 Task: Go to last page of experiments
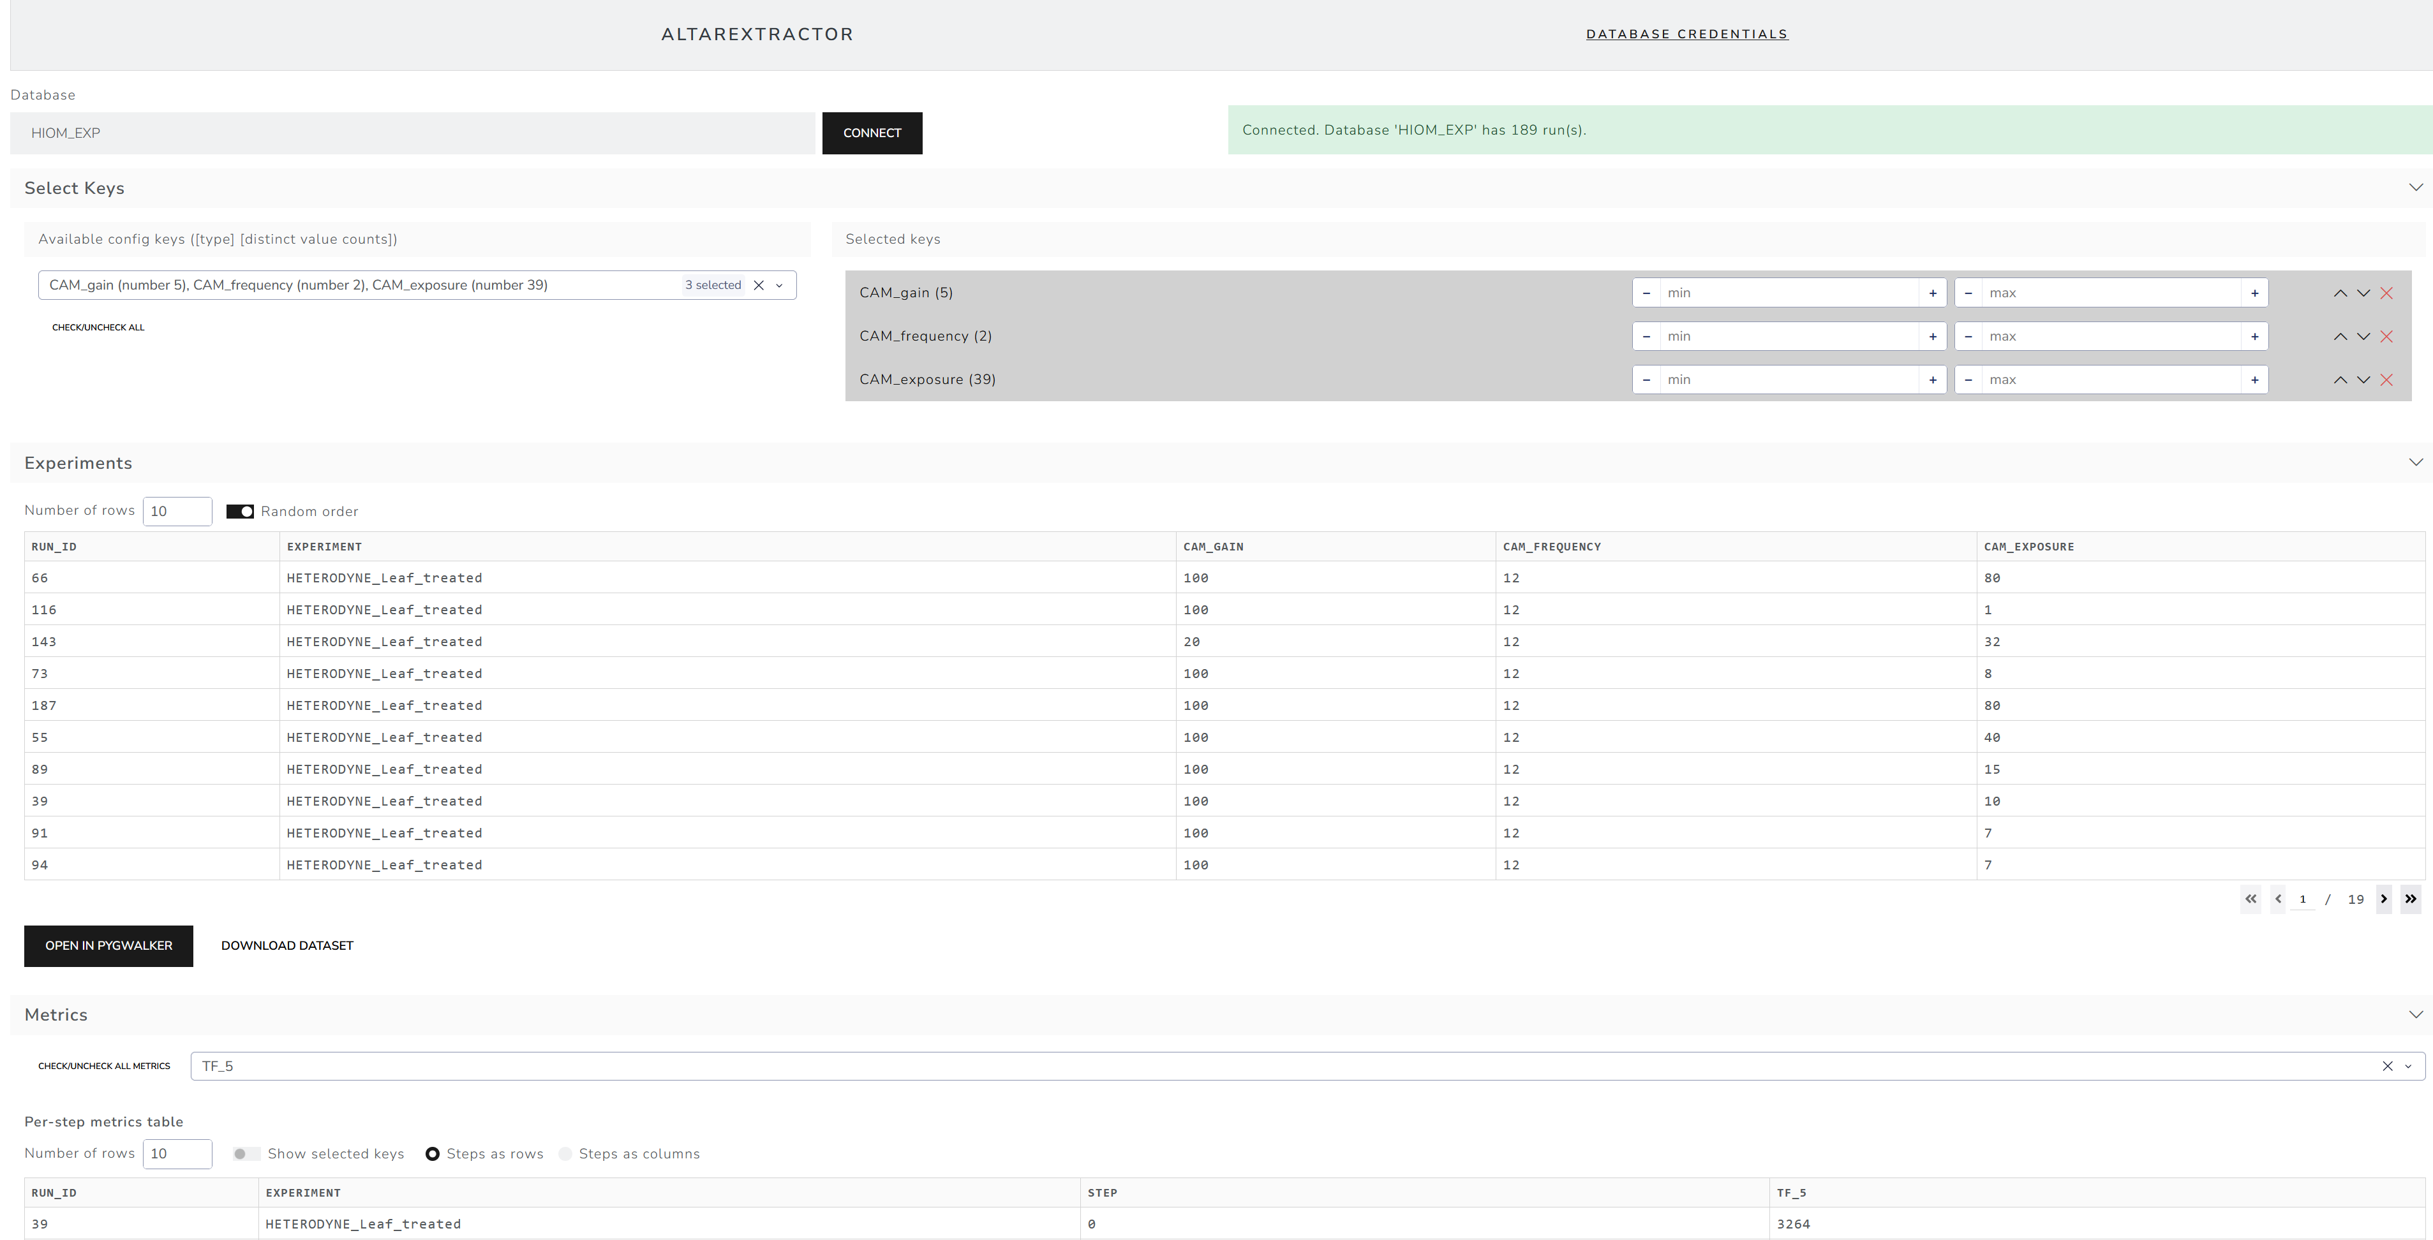coord(2410,899)
